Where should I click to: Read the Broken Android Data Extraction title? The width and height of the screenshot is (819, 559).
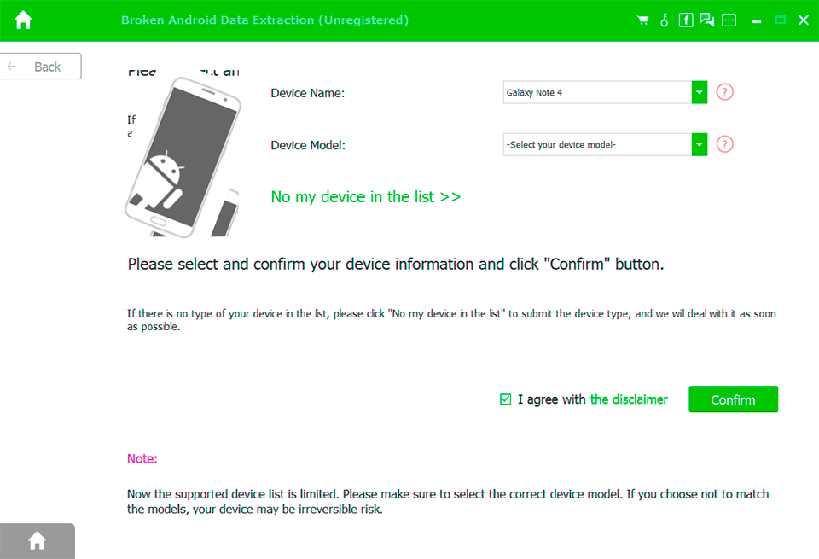pos(264,20)
